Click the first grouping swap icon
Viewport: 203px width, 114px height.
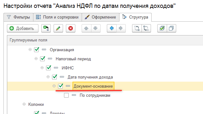click(137, 28)
